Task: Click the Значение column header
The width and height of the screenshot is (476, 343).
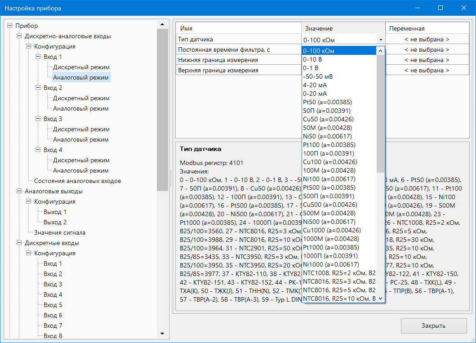Action: [343, 28]
